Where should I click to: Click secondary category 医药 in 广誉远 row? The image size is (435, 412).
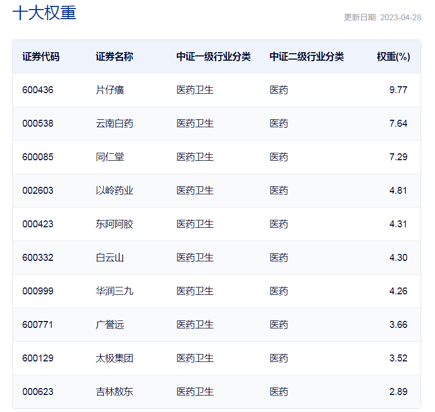(x=279, y=325)
